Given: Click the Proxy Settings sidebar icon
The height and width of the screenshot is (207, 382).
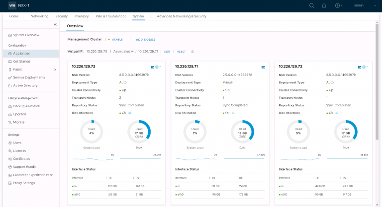Looking at the screenshot, I should (10, 183).
